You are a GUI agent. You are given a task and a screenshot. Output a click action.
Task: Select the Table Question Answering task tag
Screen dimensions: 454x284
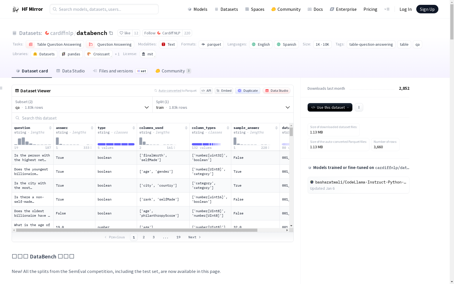[x=55, y=45]
